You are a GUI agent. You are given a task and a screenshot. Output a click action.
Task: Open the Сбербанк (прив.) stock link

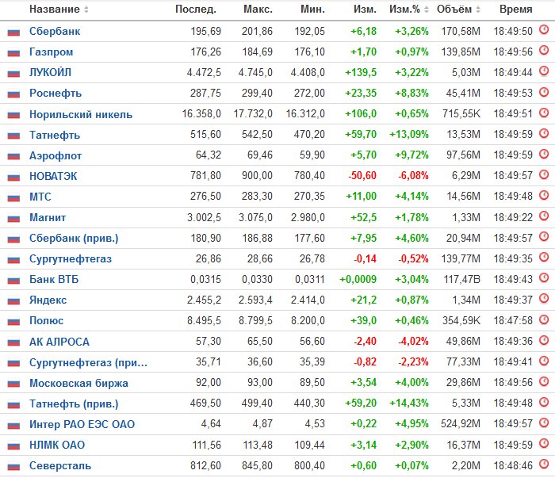tap(74, 238)
